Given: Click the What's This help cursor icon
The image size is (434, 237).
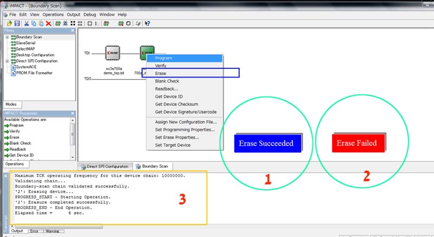Looking at the screenshot, I should coord(147,23).
